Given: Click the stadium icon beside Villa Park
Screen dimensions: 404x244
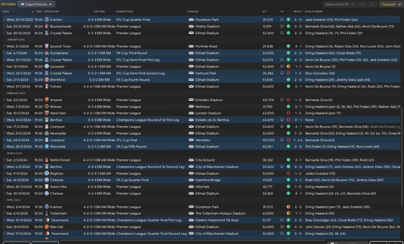Looking at the screenshot, I should point(191,187).
